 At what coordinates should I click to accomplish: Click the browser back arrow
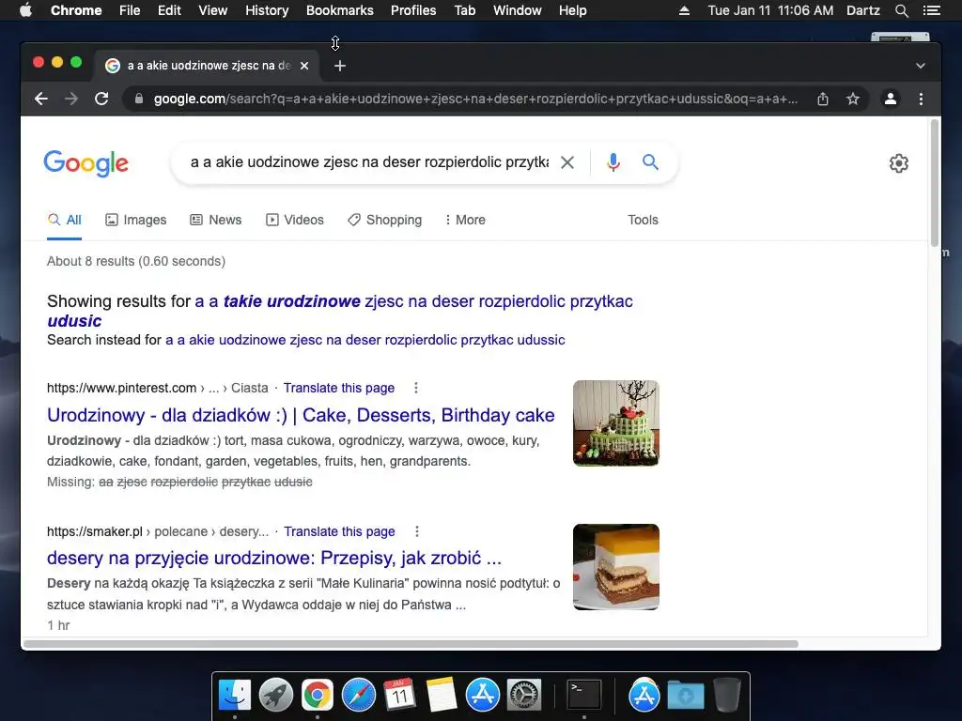(41, 99)
